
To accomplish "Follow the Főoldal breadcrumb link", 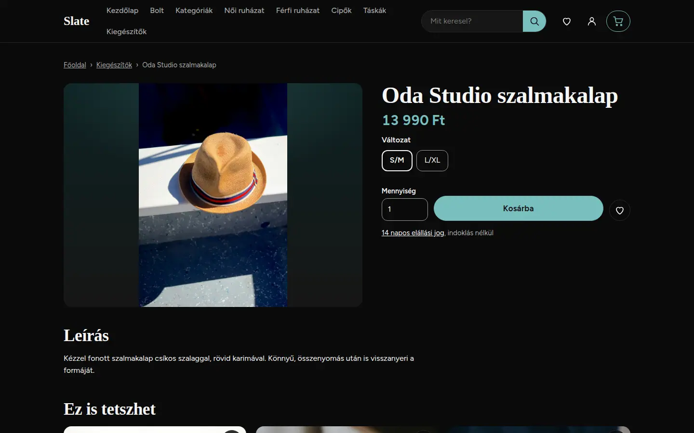I will pos(75,65).
